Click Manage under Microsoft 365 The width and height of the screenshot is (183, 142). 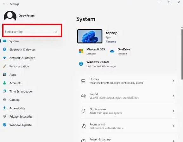click(91, 54)
